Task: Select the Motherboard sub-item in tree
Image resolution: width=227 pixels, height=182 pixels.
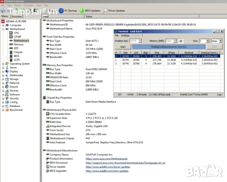Action: 21,41
